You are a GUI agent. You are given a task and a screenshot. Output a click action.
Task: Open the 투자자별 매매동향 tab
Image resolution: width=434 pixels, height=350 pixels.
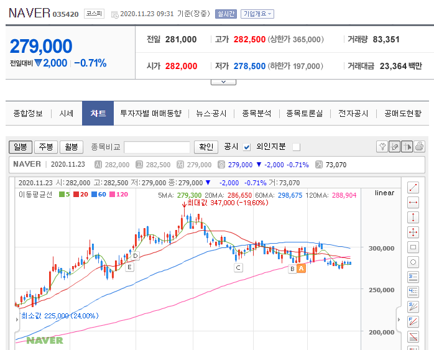click(151, 113)
